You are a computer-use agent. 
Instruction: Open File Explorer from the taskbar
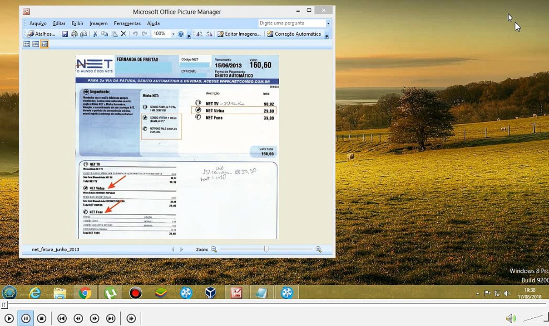[60, 293]
